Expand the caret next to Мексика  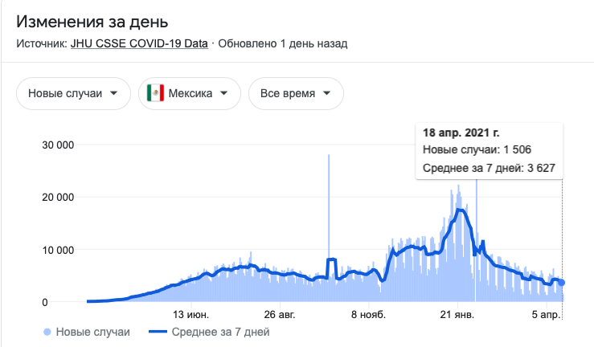tap(223, 94)
